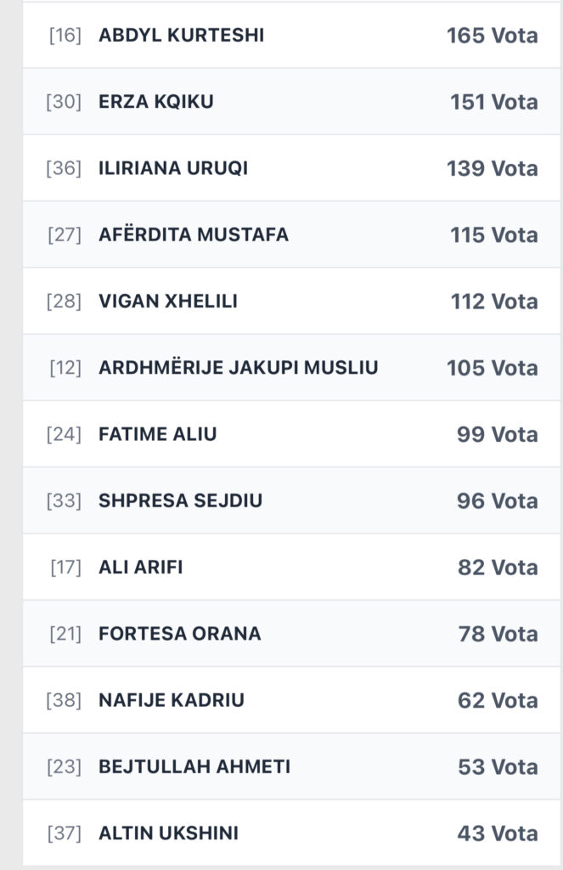563x870 pixels.
Task: Click the "165 Vota" vote count
Action: tap(492, 36)
